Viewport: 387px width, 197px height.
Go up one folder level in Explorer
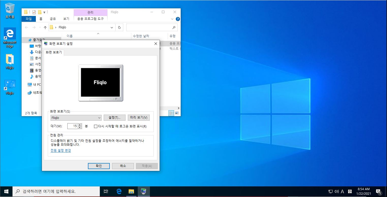(x=45, y=27)
